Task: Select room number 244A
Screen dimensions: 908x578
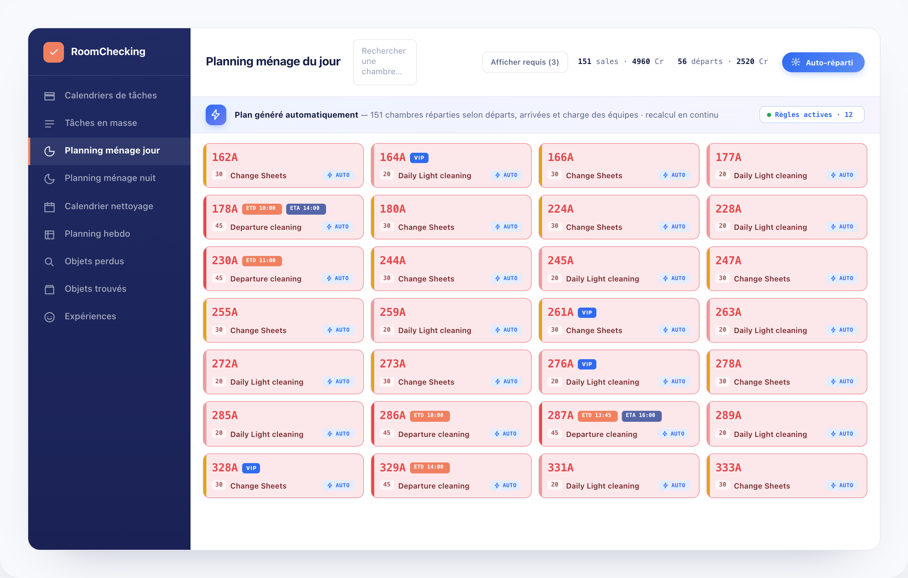Action: 392,261
